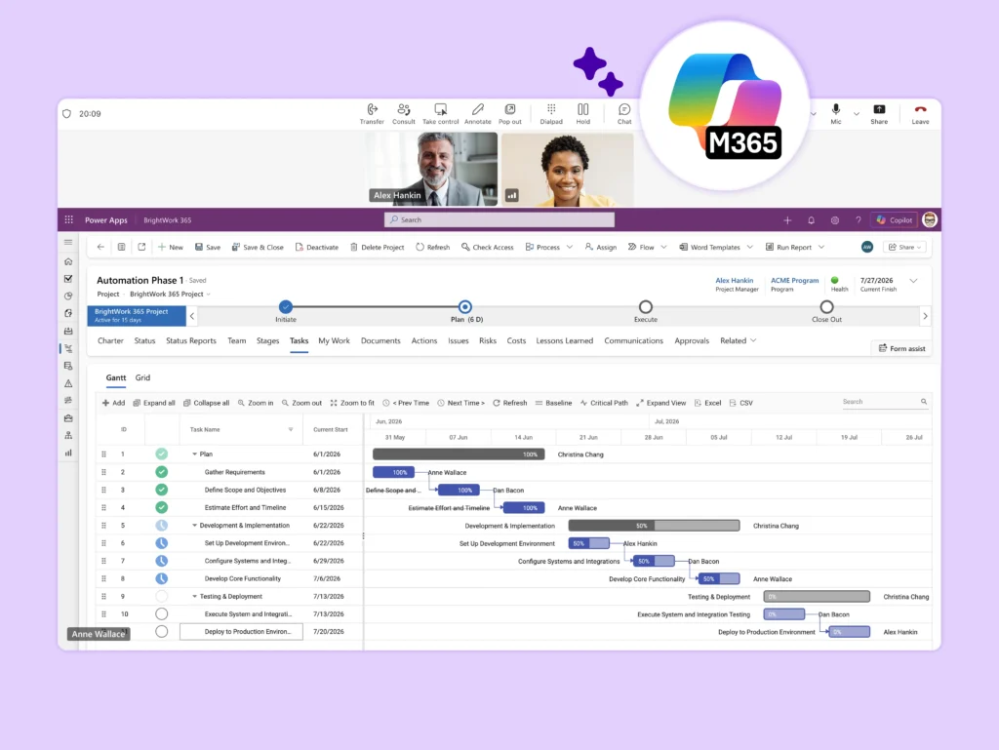
Task: Switch to the Grid view tab
Action: point(142,377)
